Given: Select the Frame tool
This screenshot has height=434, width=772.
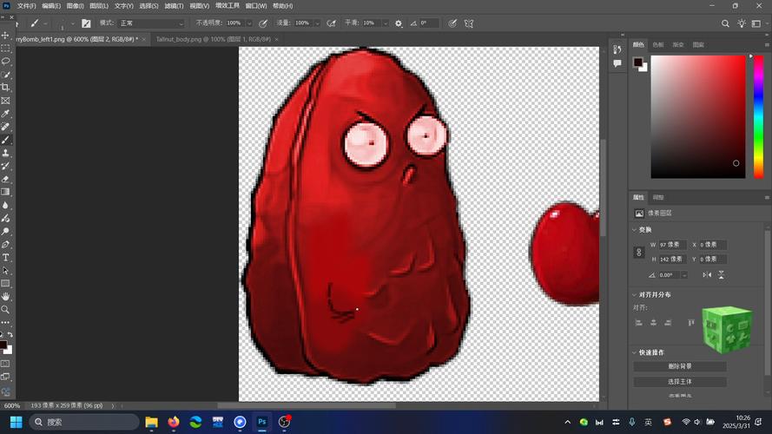Looking at the screenshot, I should [5, 101].
